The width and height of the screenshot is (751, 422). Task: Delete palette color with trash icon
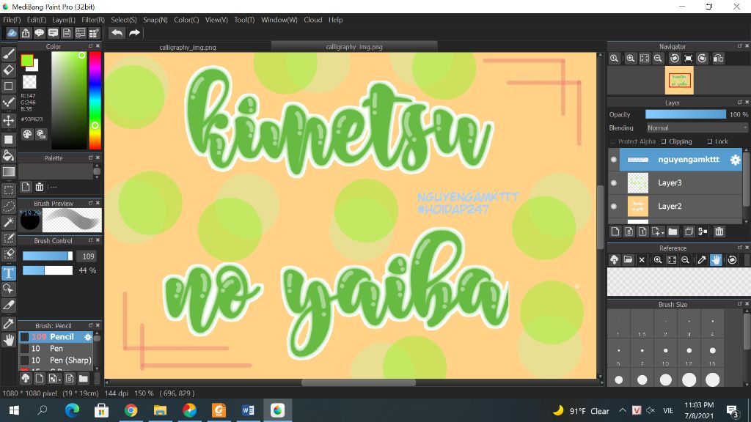point(40,187)
